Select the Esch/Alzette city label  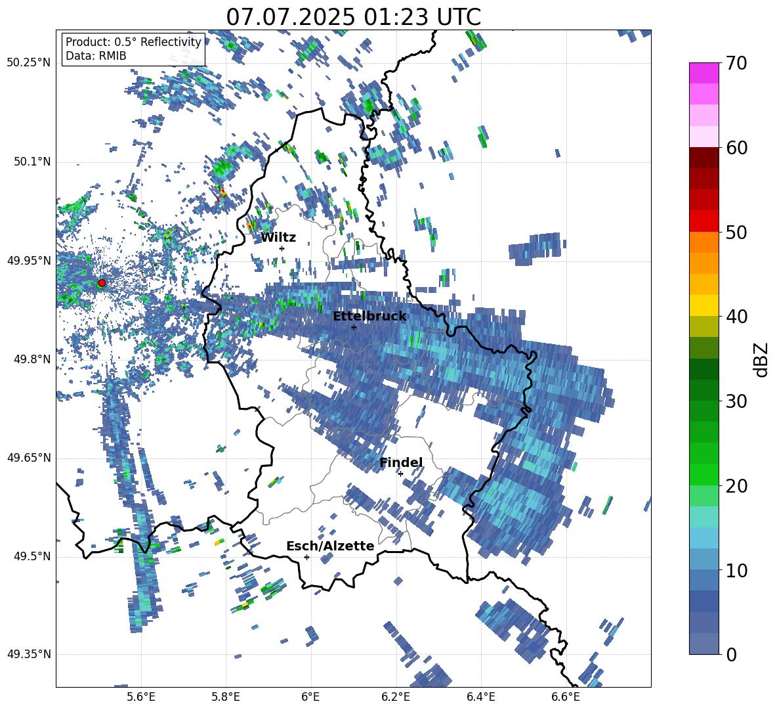click(331, 546)
